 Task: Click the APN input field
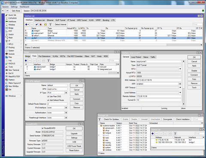coord(57,89)
